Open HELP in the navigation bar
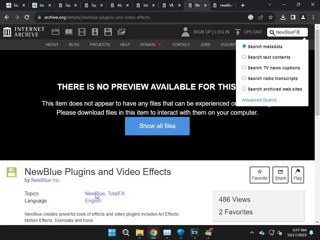The height and width of the screenshot is (240, 320). (125, 44)
